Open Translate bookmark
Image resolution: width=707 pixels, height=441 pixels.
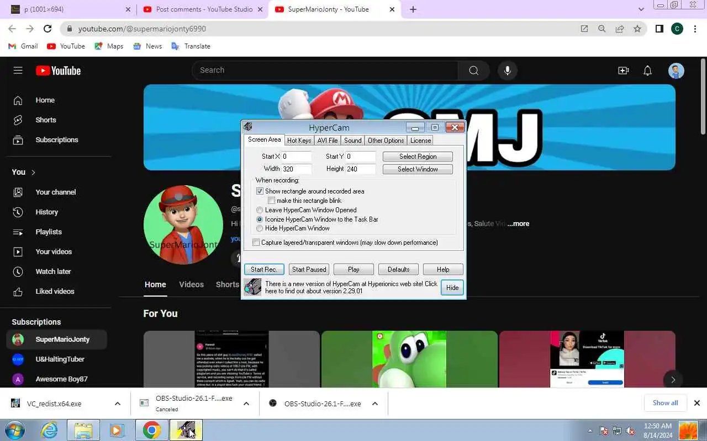click(191, 46)
